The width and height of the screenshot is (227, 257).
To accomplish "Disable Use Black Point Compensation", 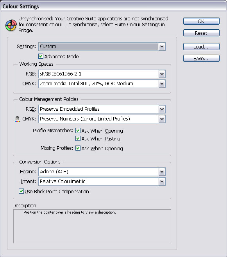I will coord(21,191).
